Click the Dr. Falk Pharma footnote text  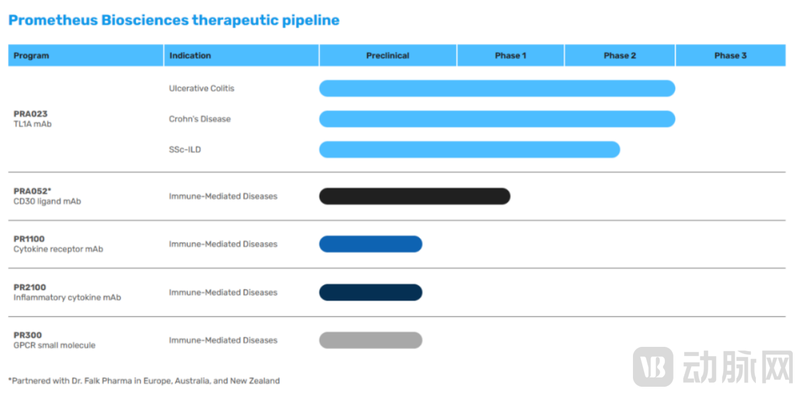tap(144, 381)
